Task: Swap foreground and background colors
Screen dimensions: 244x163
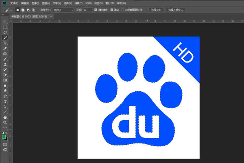Action: 7,133
